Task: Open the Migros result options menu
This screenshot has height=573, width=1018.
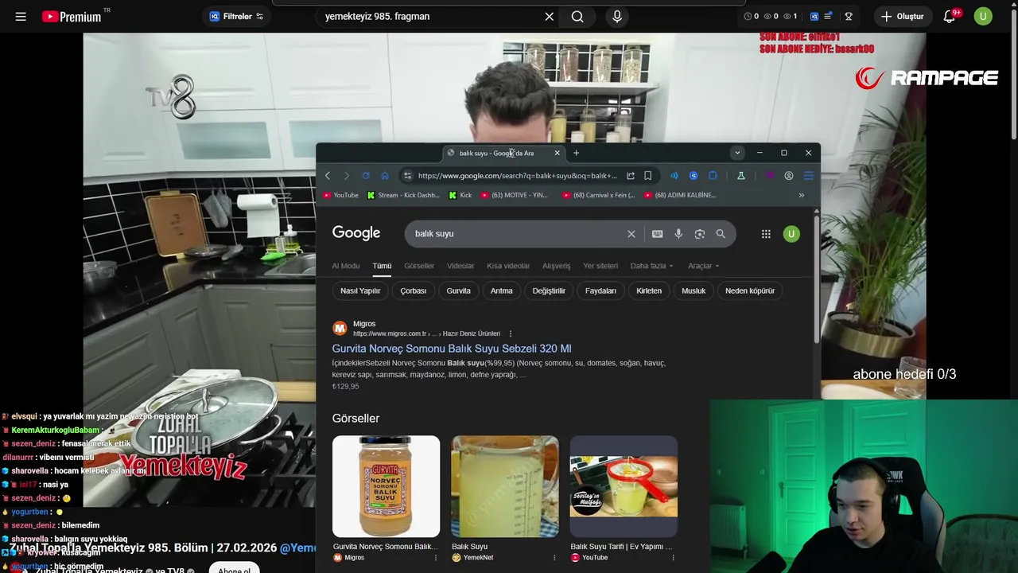Action: coord(511,333)
